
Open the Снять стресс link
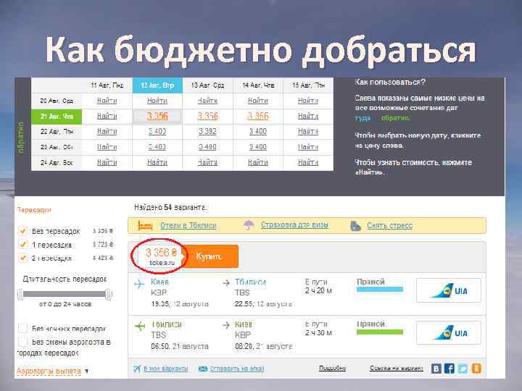(390, 225)
